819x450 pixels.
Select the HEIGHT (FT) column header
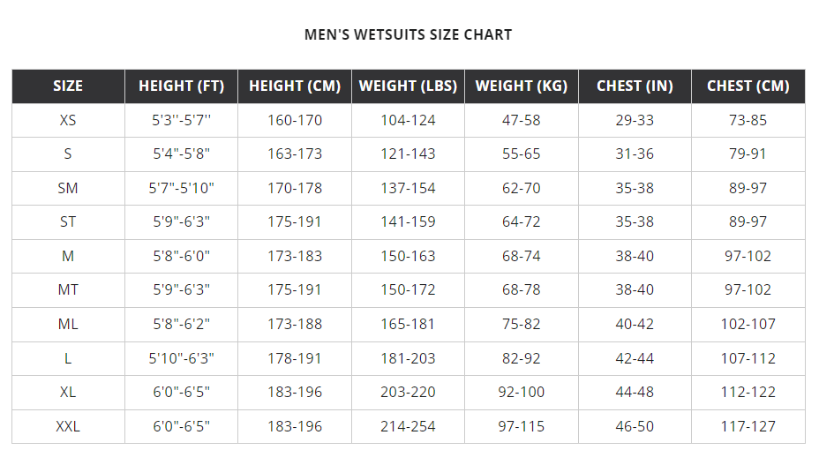(181, 86)
